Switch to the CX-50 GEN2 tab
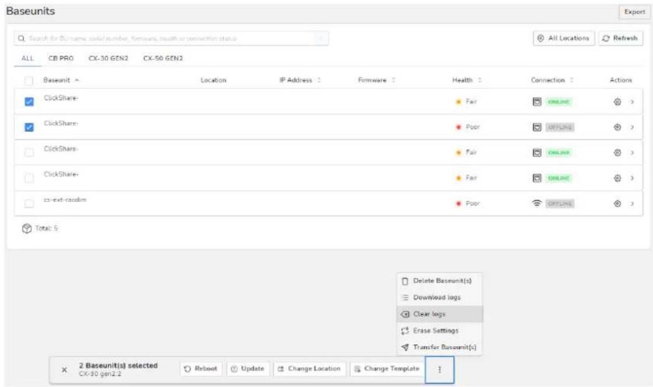 point(163,58)
